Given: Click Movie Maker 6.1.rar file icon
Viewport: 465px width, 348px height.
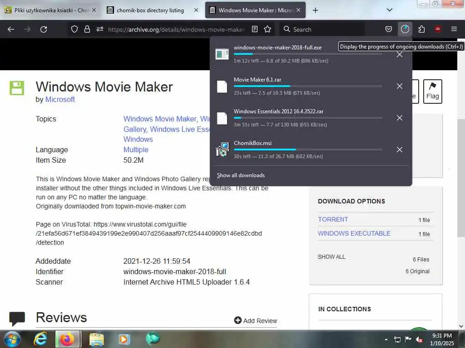Looking at the screenshot, I should click(222, 87).
